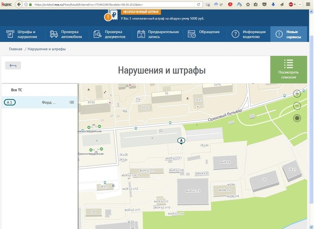Go to Обращения section

[204, 34]
